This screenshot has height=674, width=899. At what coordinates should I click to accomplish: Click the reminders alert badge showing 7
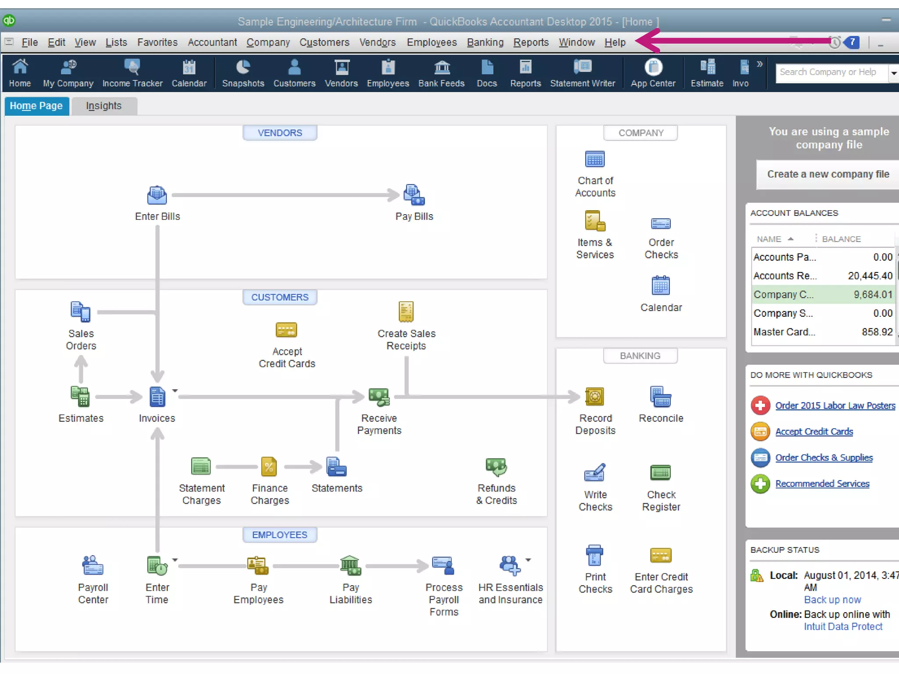852,43
